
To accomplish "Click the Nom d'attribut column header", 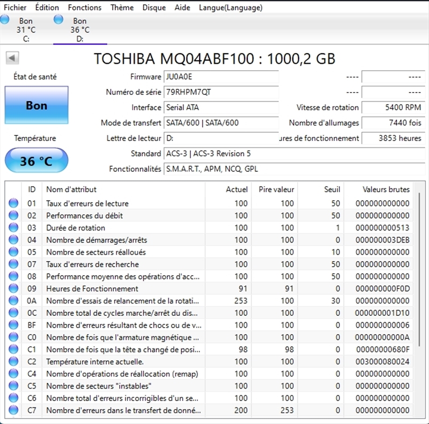I will click(124, 190).
